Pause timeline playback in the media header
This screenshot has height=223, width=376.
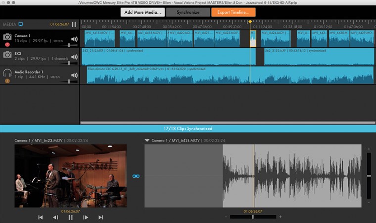click(74, 24)
